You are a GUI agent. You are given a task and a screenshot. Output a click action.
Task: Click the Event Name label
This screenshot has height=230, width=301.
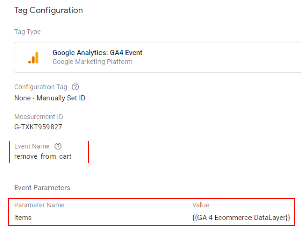click(x=32, y=146)
